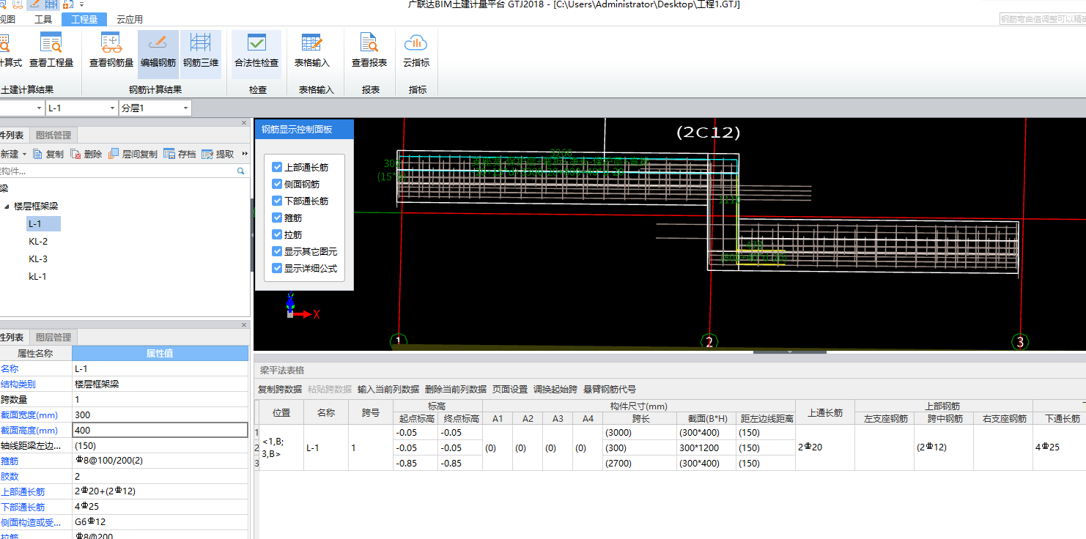Screen dimensions: 1086x539
Task: Click 钢筋显示控制面板 title bar
Action: pos(304,130)
